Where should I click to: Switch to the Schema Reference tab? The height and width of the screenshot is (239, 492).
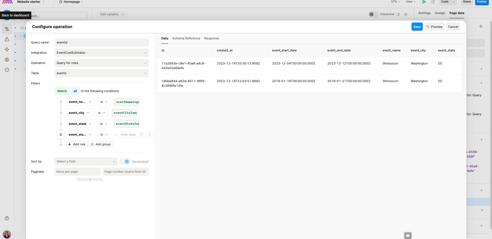[x=186, y=38]
